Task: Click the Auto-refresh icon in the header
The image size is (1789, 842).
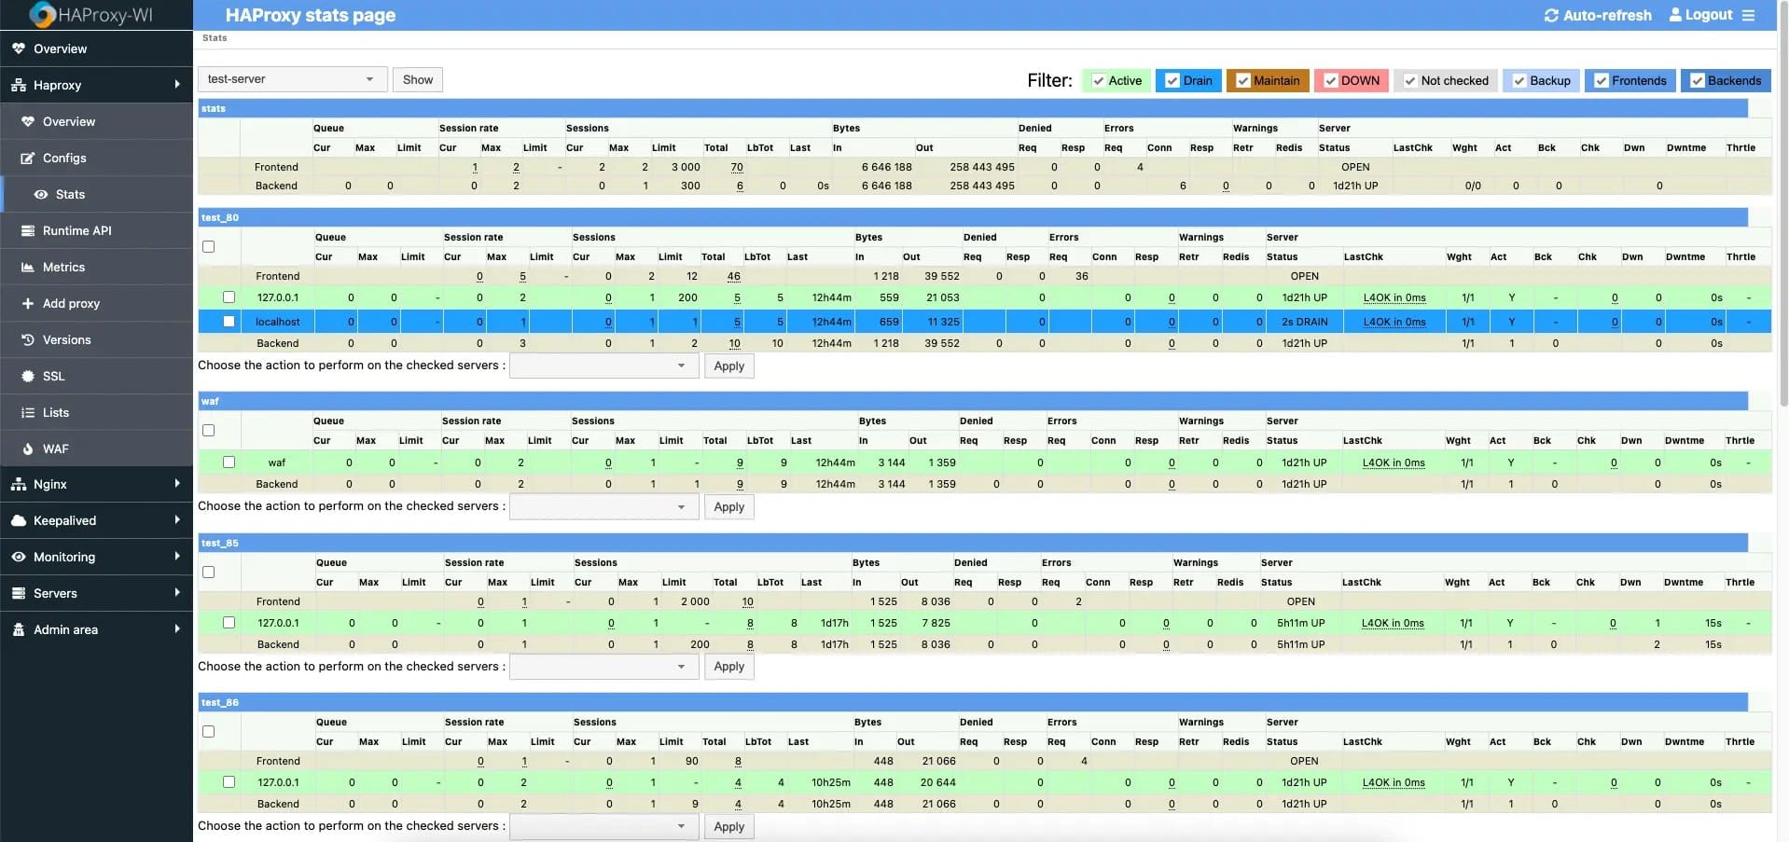Action: click(x=1550, y=15)
